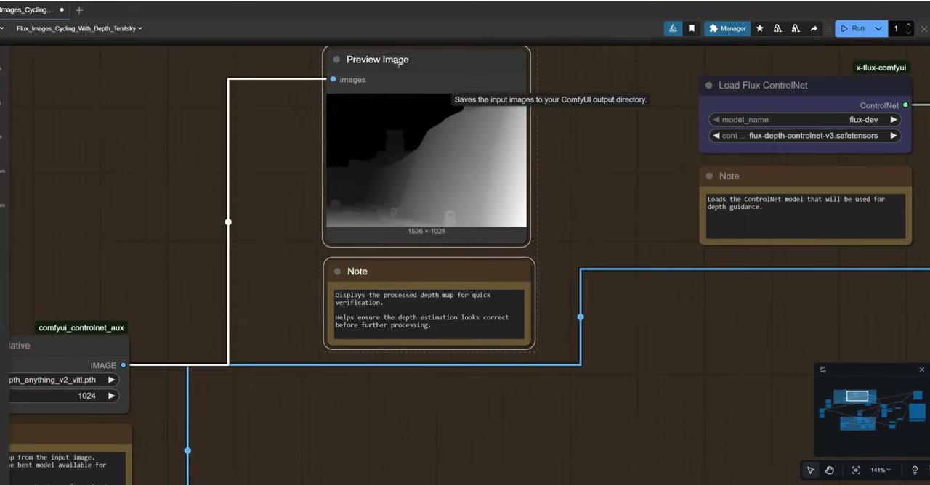Collapse the Load Flux ControlNet node

709,86
